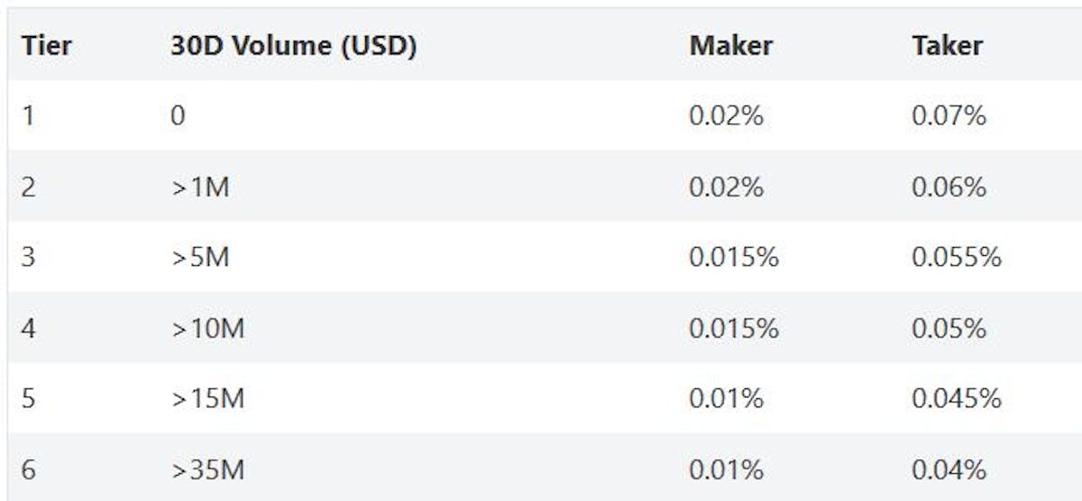Select tier 6 taker fee 0.04%
The height and width of the screenshot is (501, 1082).
[949, 470]
